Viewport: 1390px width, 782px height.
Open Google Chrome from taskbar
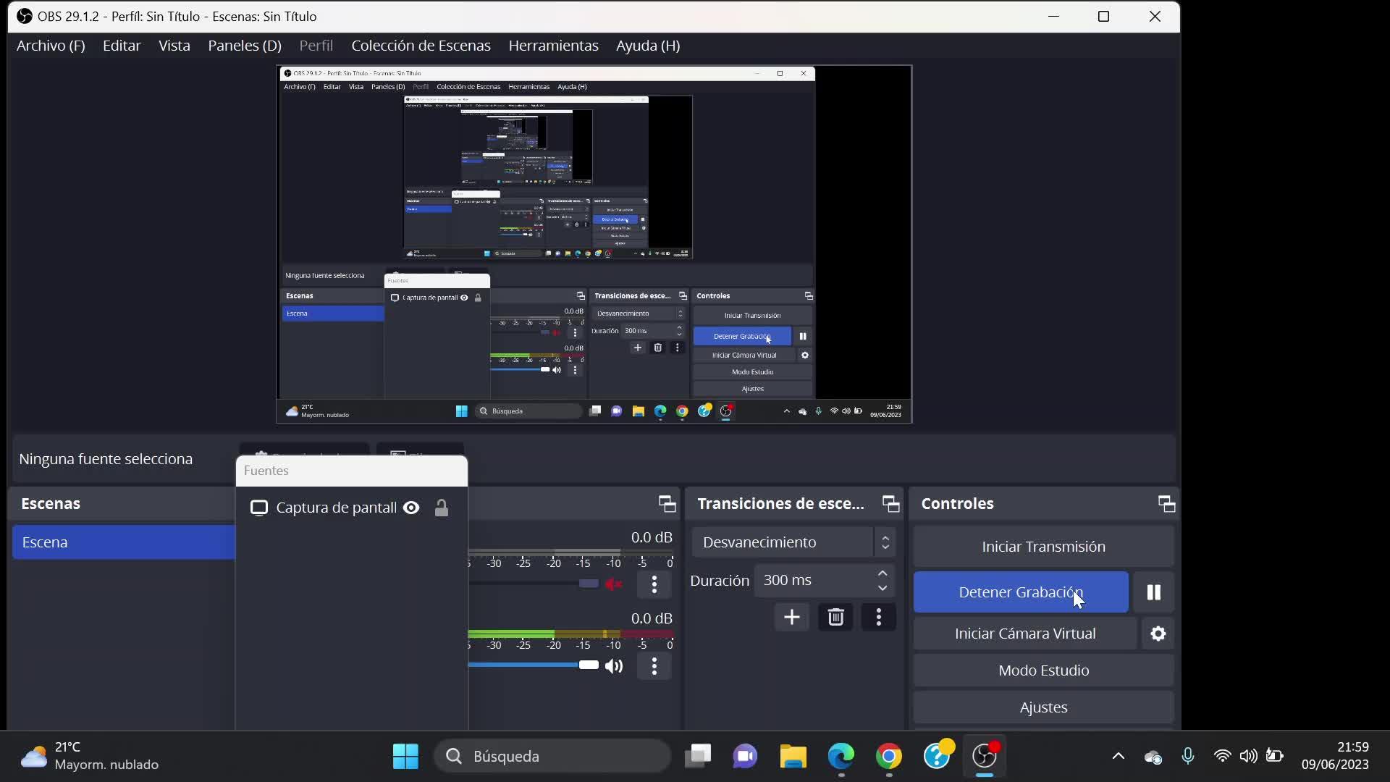[x=889, y=757]
